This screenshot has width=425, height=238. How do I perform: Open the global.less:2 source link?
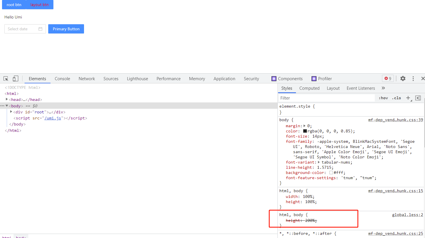tap(407, 215)
